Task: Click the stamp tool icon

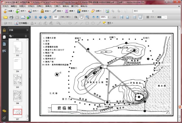Action: click(32, 23)
